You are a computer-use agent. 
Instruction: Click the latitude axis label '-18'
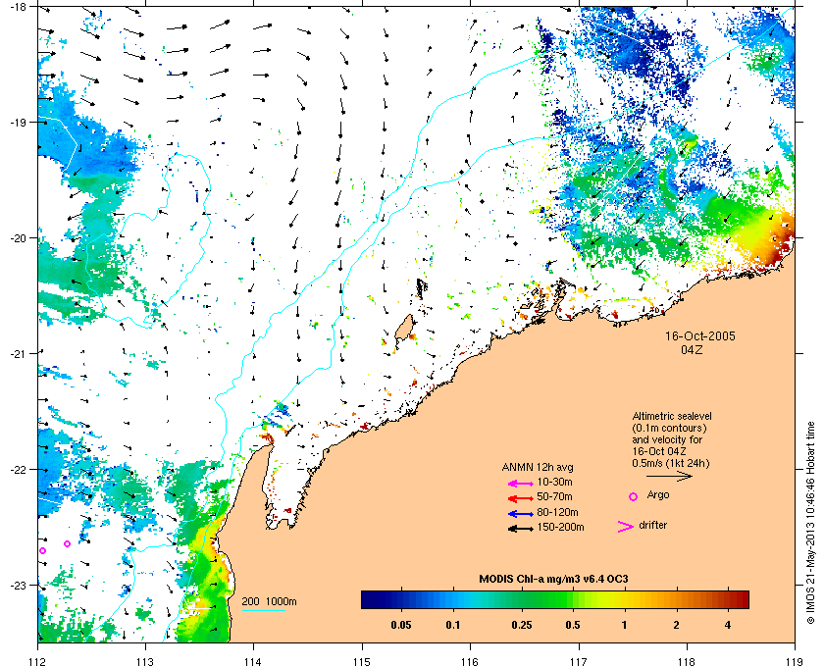click(x=18, y=6)
